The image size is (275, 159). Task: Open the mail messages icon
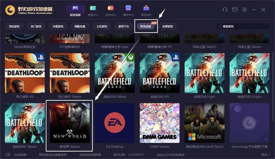point(235,10)
